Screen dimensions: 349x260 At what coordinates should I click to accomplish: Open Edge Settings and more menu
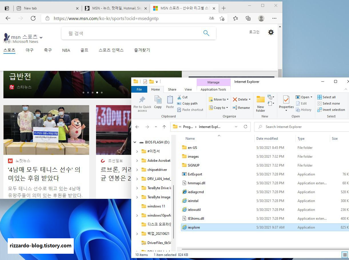pos(274,18)
